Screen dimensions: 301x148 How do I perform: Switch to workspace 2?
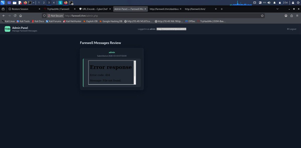coord(44,3)
